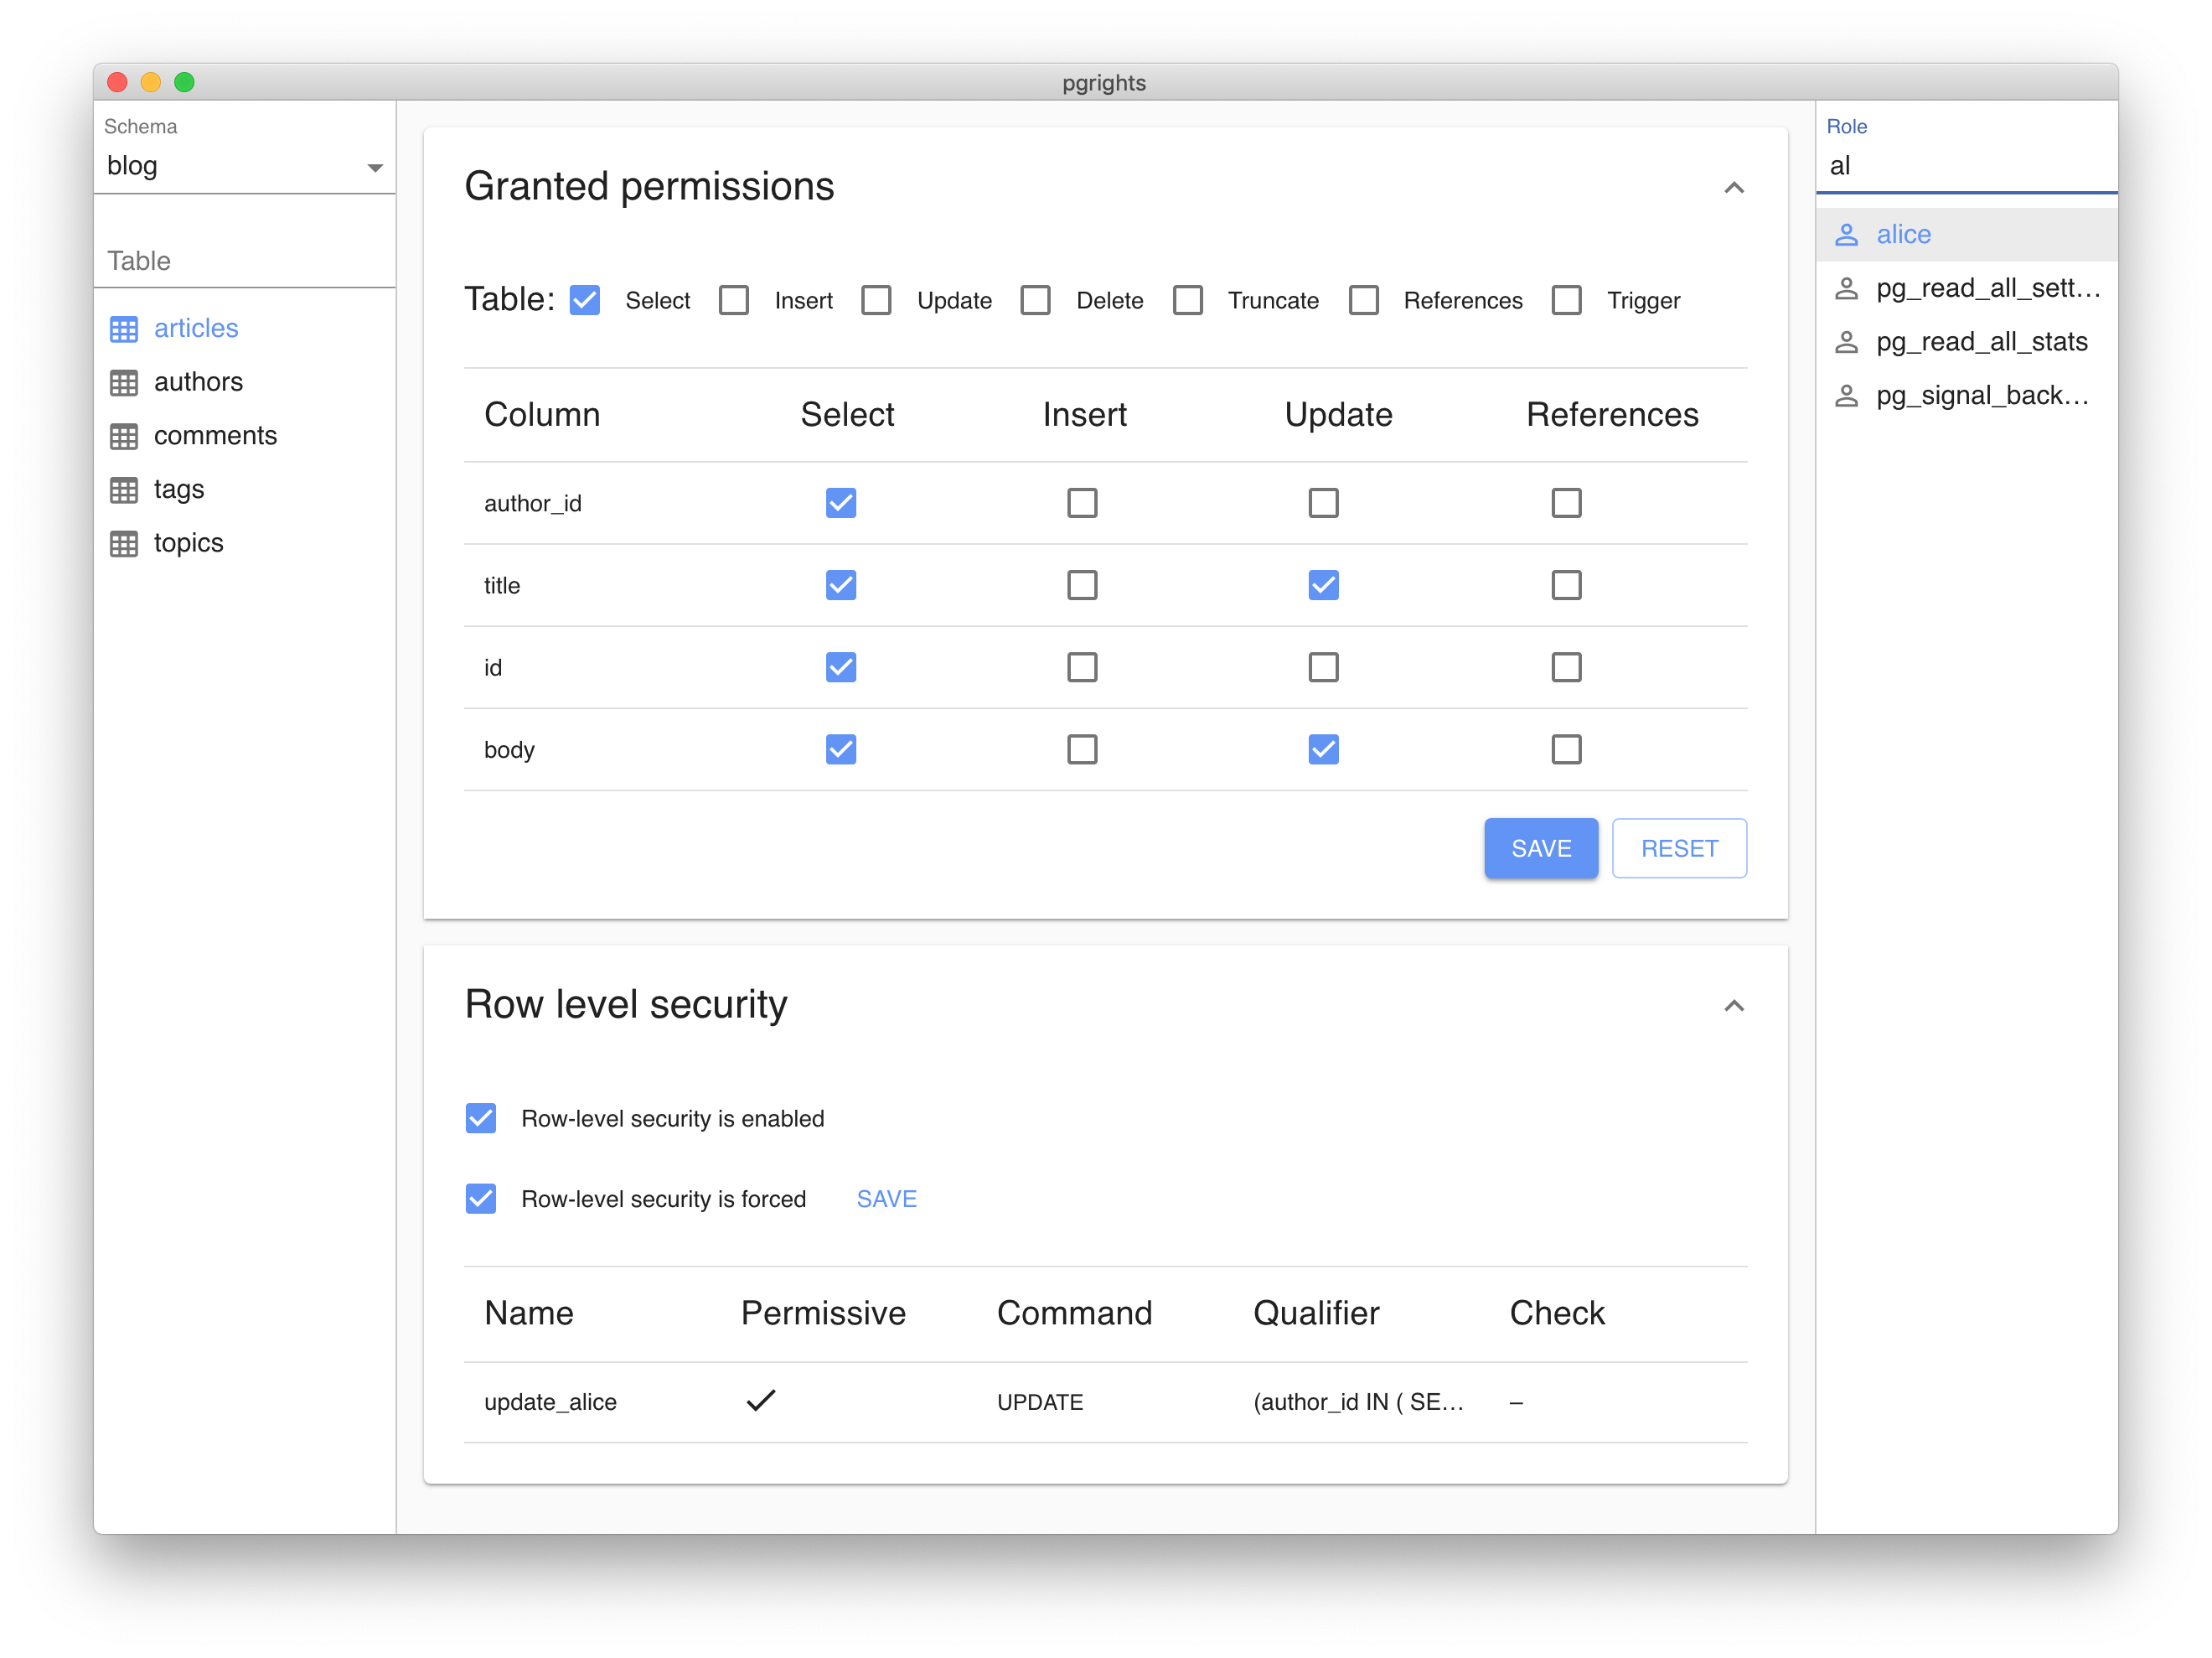This screenshot has height=1658, width=2212.
Task: Click the References column header
Action: coord(1612,414)
